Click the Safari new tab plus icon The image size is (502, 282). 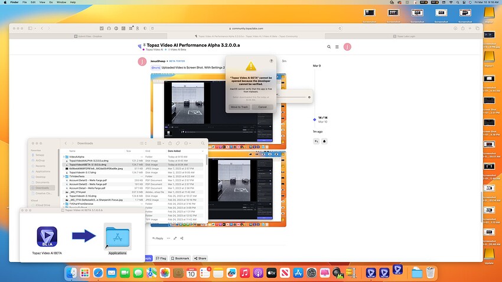coord(470,28)
